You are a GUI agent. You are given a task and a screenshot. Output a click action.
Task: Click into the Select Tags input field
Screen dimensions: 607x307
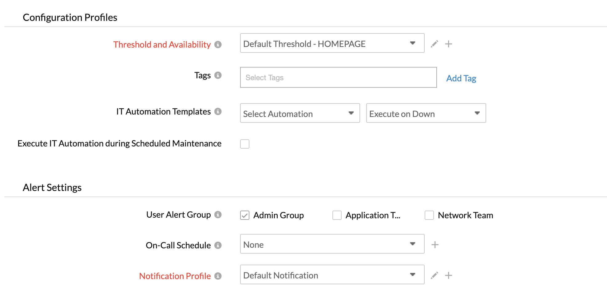tap(338, 78)
